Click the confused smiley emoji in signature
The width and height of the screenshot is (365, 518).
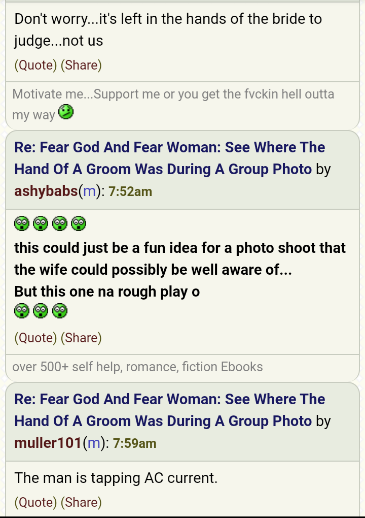(x=66, y=112)
